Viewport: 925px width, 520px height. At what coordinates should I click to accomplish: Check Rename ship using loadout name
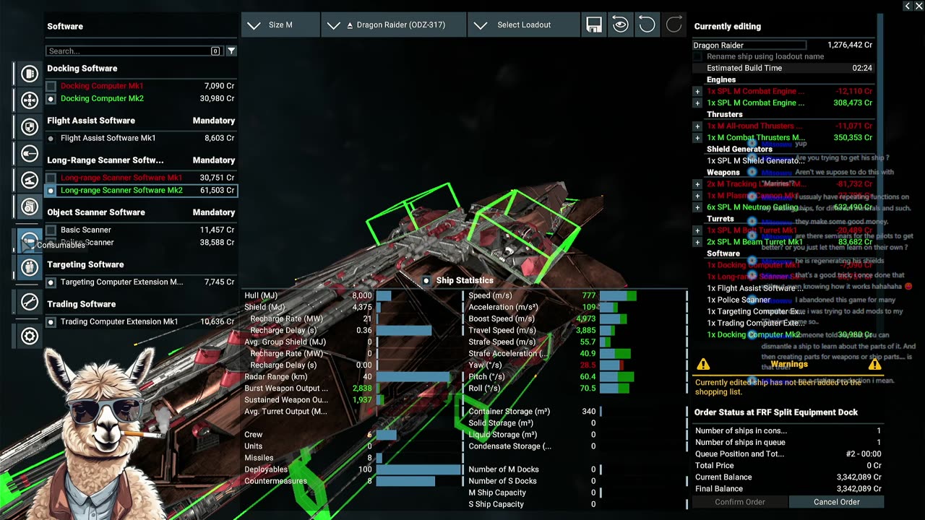697,56
